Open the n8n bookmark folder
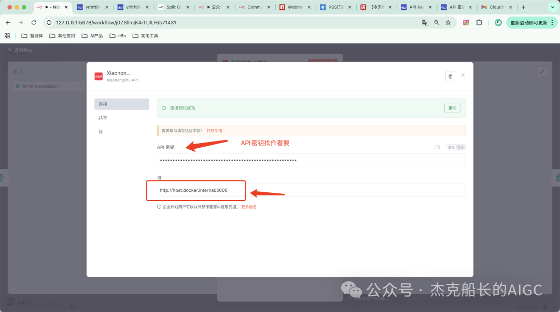 (x=118, y=36)
